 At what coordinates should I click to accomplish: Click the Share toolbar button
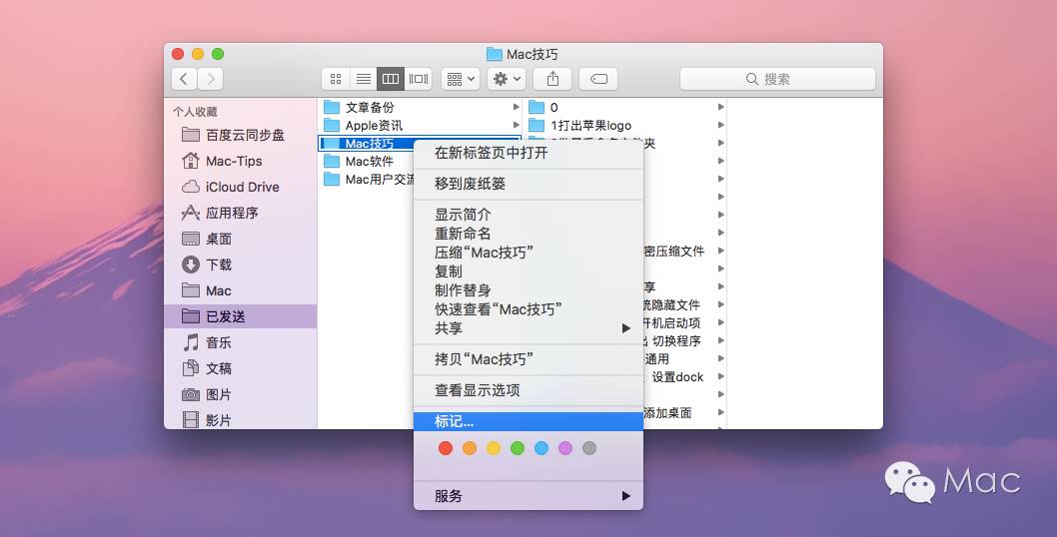point(552,79)
